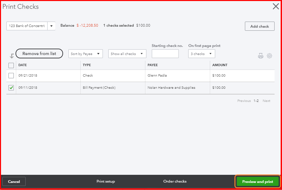
Task: Click the TYPE column header
Action: point(87,65)
